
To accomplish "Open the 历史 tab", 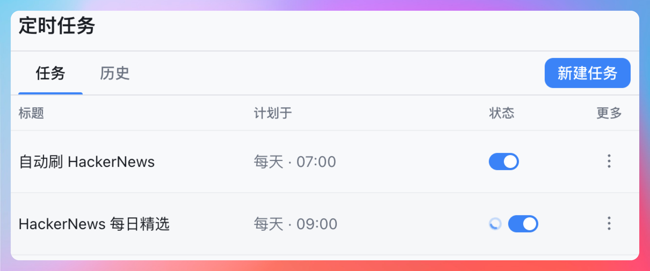I will tap(115, 73).
